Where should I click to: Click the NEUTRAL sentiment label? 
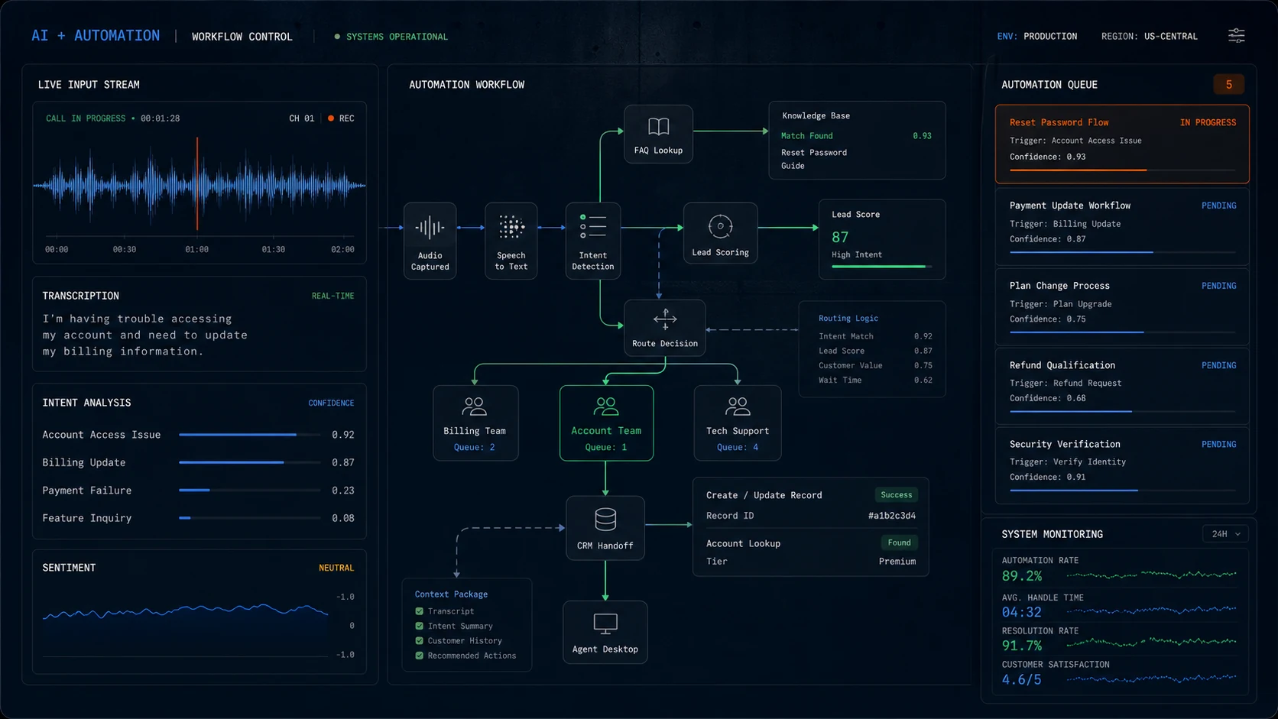[336, 568]
